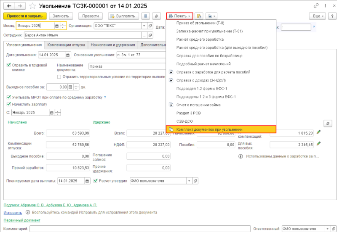The height and width of the screenshot is (232, 337).
Task: Toggle Учитывать МРОТ при оплате checkbox
Action: tap(8, 98)
